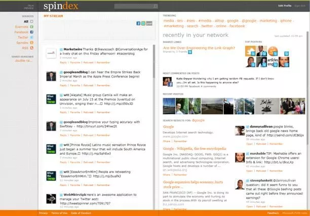Image resolution: width=310 pixels, height=216 pixels.
Task: Toggle the gray post button in My Stream
Action: pos(149,23)
